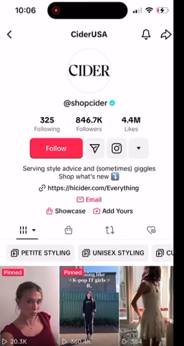Viewport: 184px width, 346px height.
Task: View the liked videos tab with hidden heart
Action: pyautogui.click(x=151, y=230)
